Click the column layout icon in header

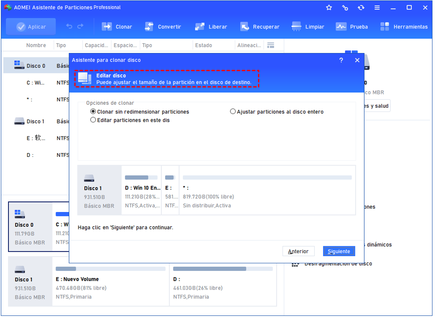(x=271, y=45)
